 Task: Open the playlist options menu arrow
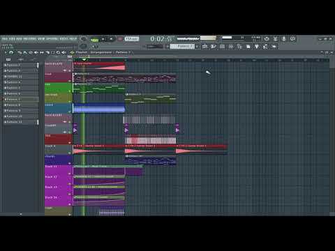pyautogui.click(x=6, y=52)
